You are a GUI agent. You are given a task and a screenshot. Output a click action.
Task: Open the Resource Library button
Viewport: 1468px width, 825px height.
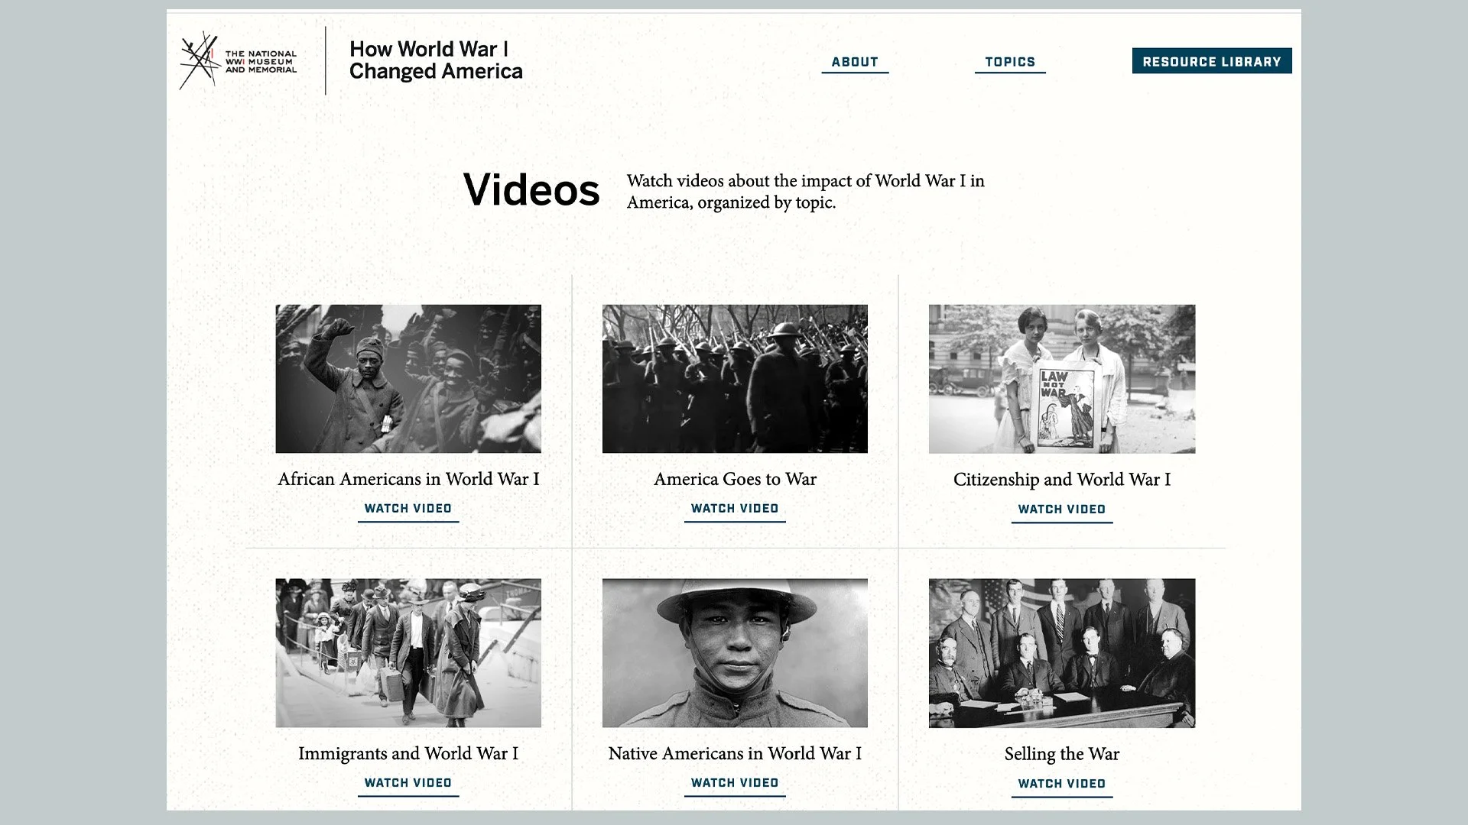pyautogui.click(x=1212, y=61)
